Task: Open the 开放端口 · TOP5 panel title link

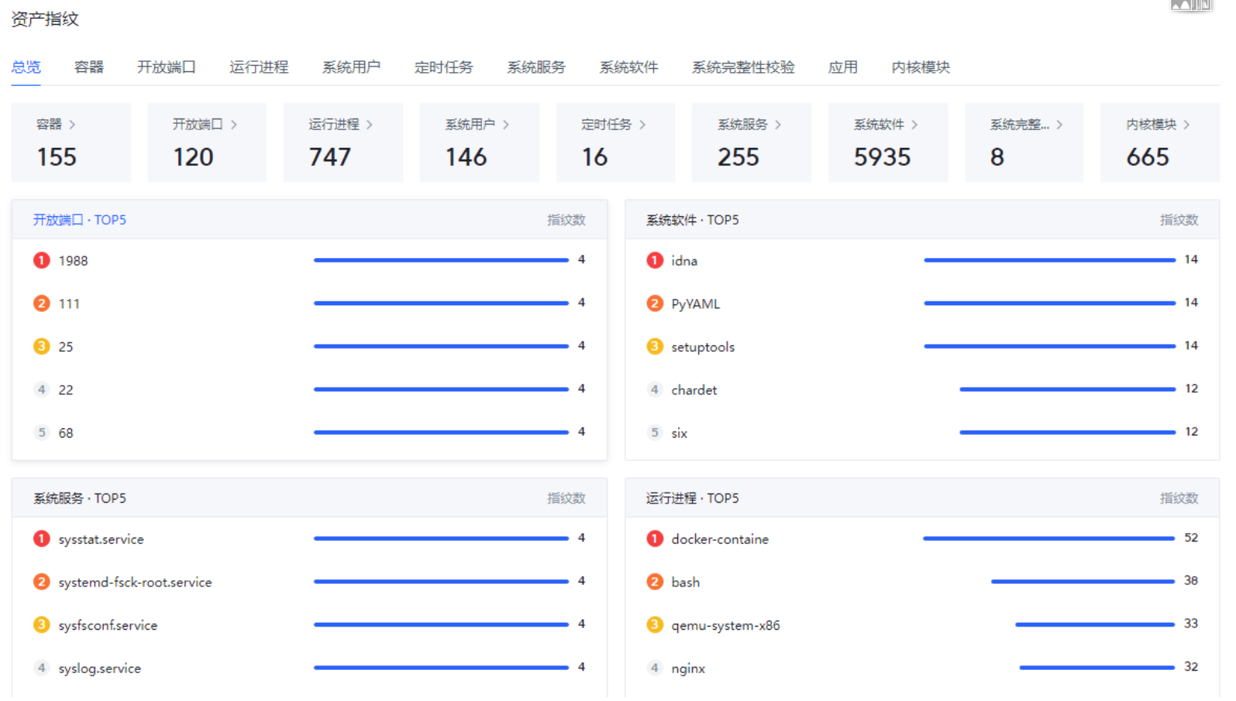Action: click(80, 220)
